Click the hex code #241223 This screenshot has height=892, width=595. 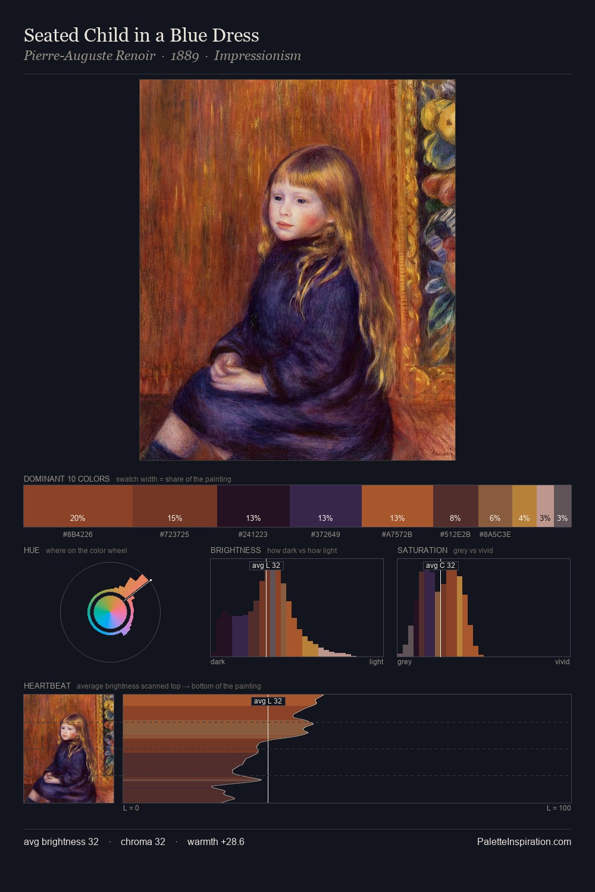253,534
